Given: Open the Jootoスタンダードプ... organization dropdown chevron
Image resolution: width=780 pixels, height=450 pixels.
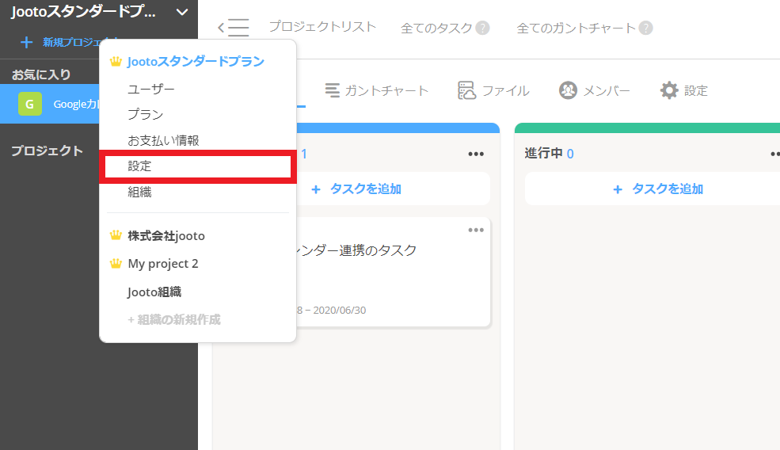Looking at the screenshot, I should [x=182, y=12].
